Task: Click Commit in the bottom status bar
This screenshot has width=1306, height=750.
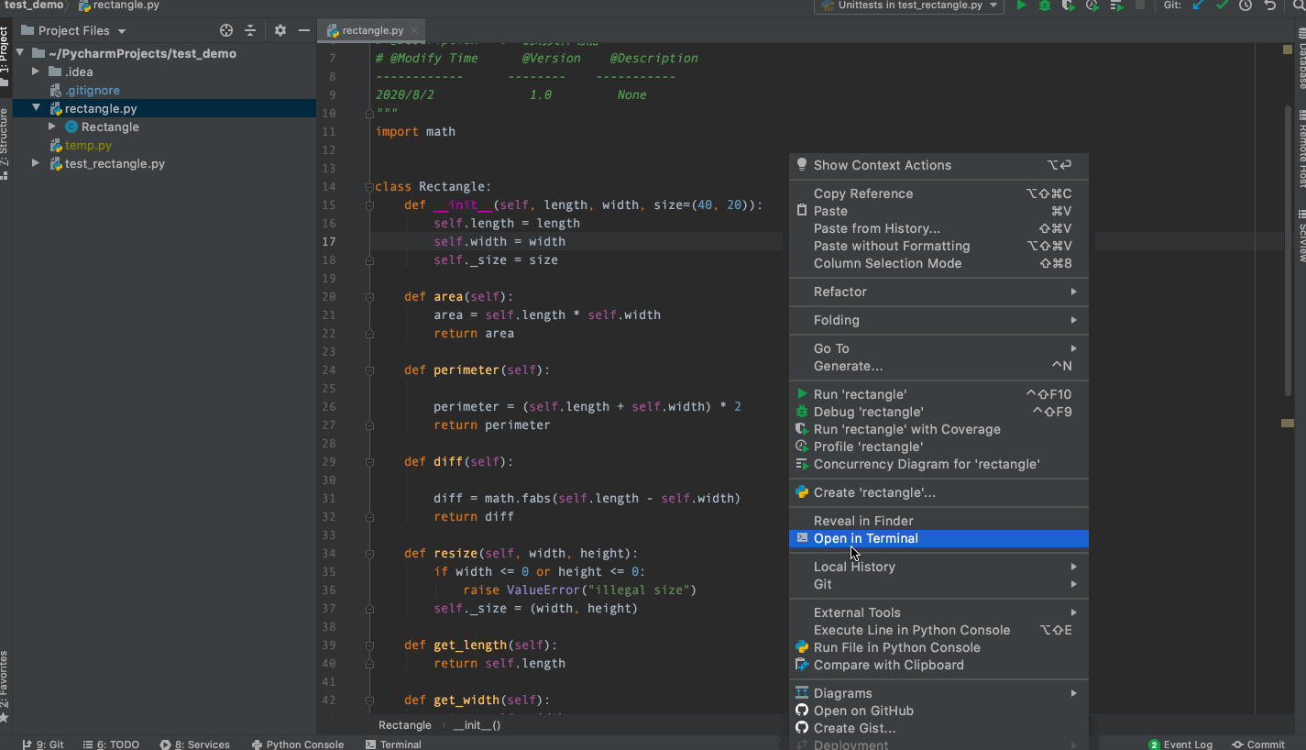Action: pyautogui.click(x=1258, y=744)
